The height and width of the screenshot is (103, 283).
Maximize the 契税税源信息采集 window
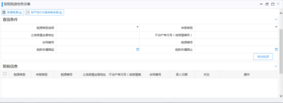point(273,4)
